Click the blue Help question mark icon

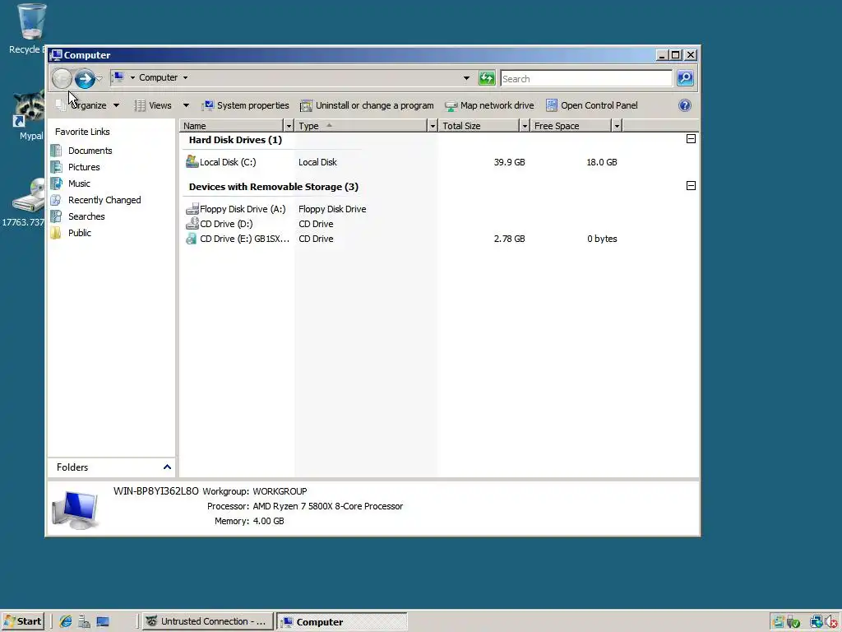[x=685, y=105]
